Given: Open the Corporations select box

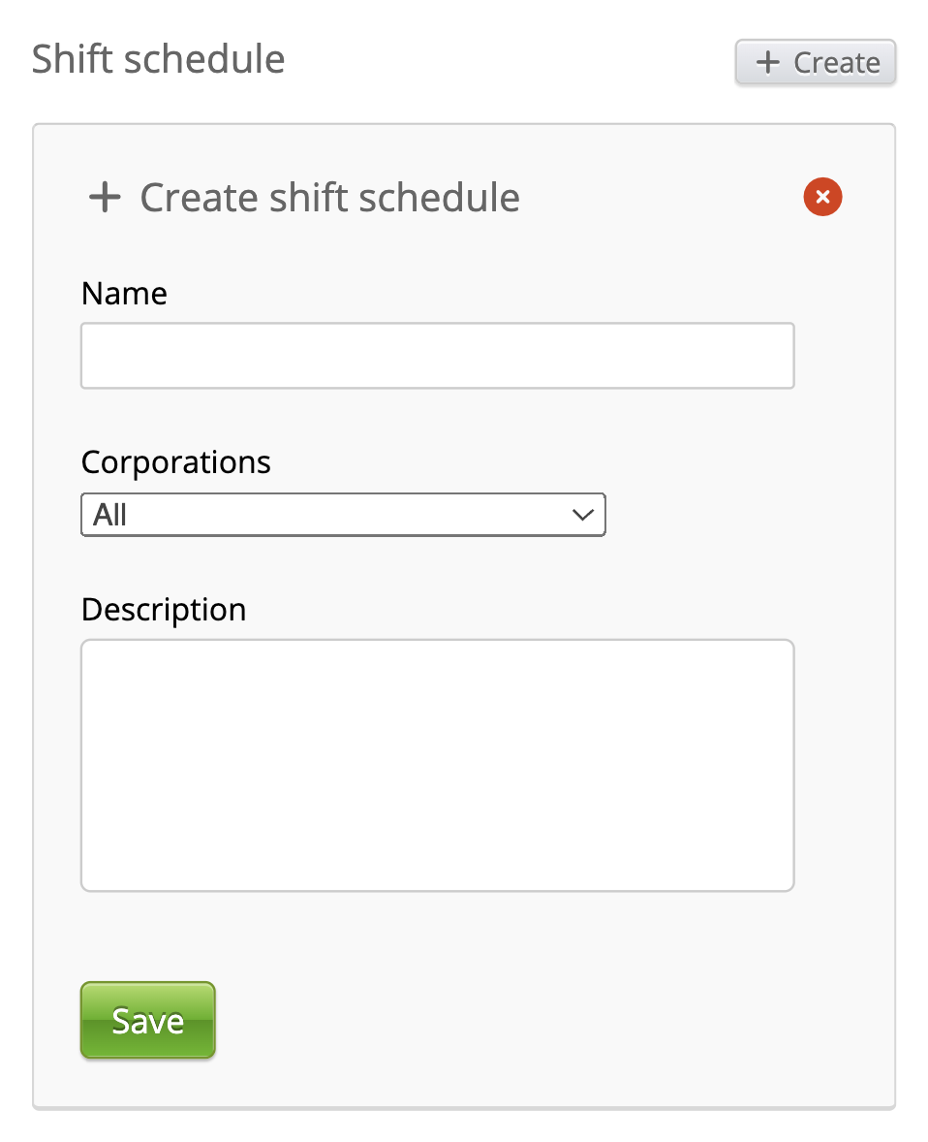Looking at the screenshot, I should pos(343,515).
